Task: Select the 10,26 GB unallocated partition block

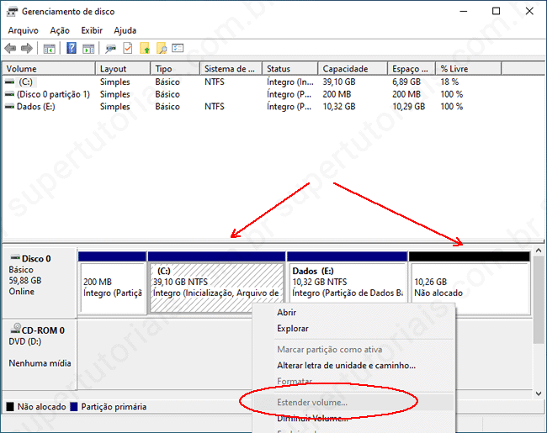Action: click(469, 288)
